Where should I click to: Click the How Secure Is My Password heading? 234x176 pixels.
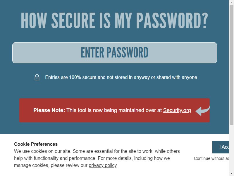tap(114, 21)
